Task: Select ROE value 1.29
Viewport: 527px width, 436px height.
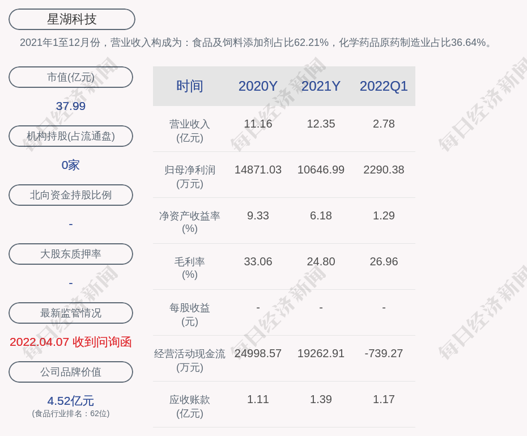Action: click(384, 215)
